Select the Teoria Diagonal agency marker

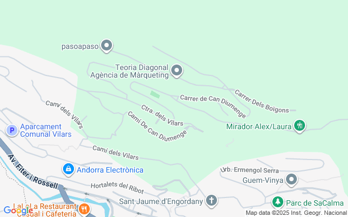point(177,71)
